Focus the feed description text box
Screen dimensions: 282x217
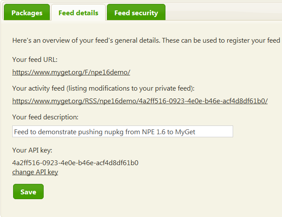[123, 132]
